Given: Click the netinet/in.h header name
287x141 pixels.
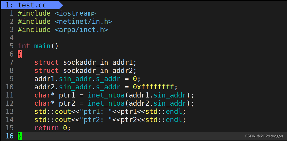Looking at the screenshot, I should 84,21.
